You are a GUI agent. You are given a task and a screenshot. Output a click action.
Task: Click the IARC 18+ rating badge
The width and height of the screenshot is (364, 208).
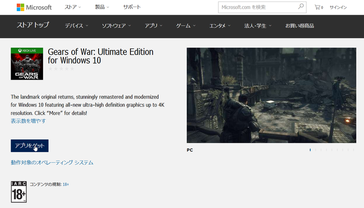(x=19, y=192)
